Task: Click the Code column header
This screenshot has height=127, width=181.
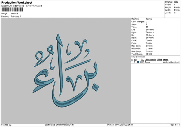Action: tap(159, 59)
